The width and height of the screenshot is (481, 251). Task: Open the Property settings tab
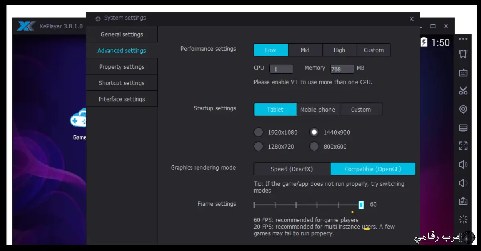pos(122,67)
